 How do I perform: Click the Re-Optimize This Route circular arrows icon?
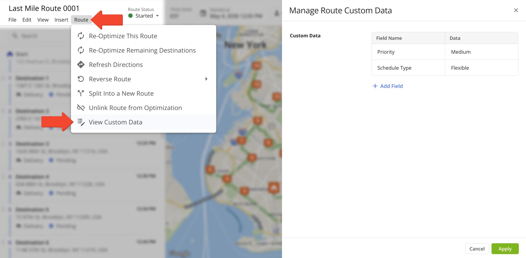81,36
